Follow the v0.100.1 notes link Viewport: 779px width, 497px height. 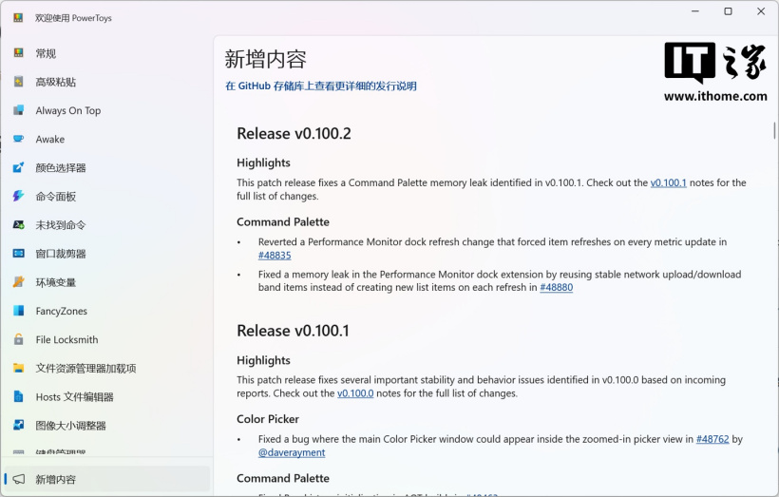[x=668, y=182]
